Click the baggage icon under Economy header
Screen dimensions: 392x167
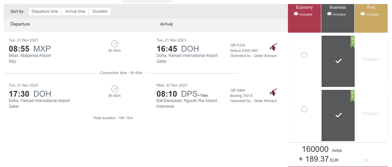[296, 14]
